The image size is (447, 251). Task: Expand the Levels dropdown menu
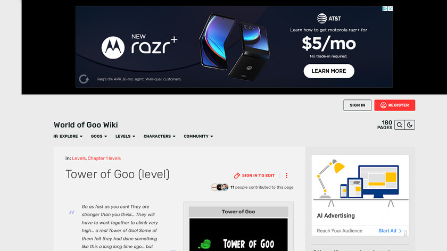tap(125, 136)
